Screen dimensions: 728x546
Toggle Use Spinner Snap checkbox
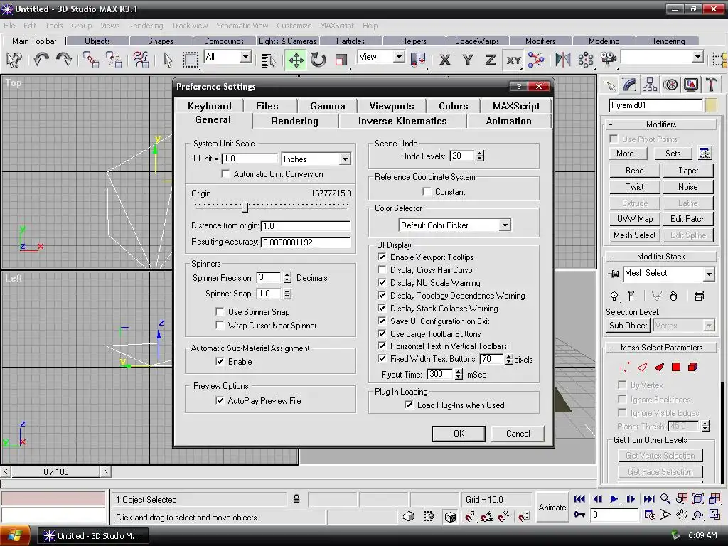220,312
